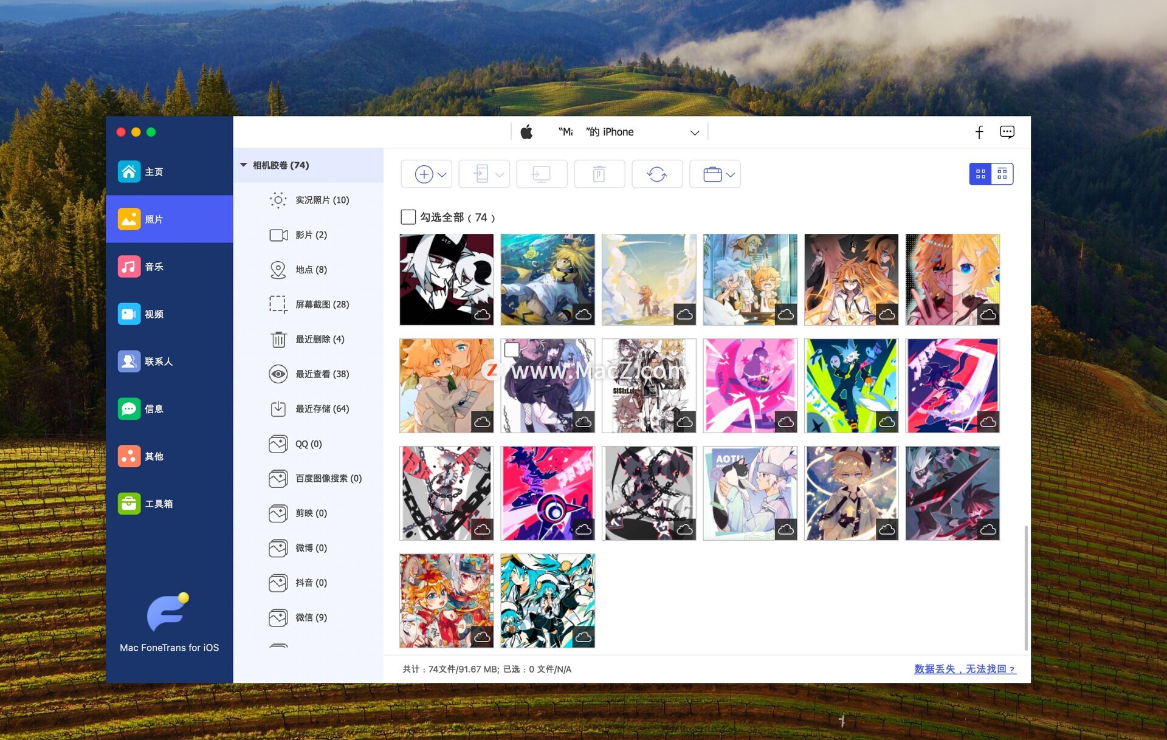
Task: Switch to large thumbnail grid view
Action: point(980,174)
